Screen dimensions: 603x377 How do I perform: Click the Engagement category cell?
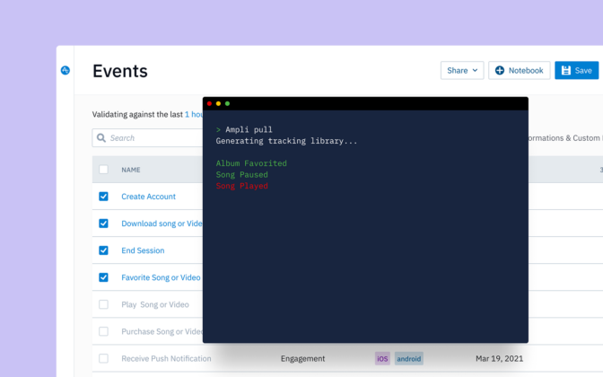click(x=302, y=358)
